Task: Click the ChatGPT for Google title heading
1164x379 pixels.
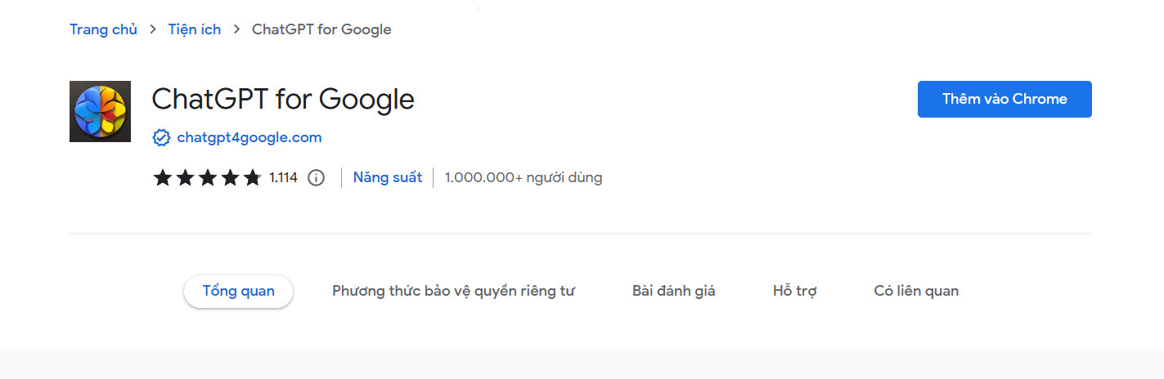Action: coord(283,99)
